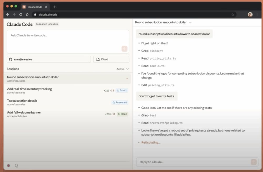Bookmark this page with the star icon

point(233,14)
